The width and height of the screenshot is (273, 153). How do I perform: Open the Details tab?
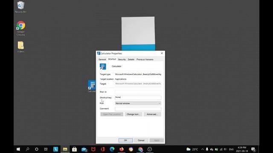131,59
